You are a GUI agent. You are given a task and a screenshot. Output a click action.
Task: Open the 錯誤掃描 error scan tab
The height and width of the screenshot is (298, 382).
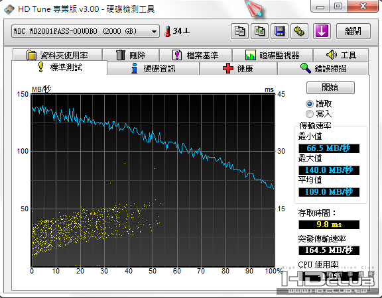(323, 68)
